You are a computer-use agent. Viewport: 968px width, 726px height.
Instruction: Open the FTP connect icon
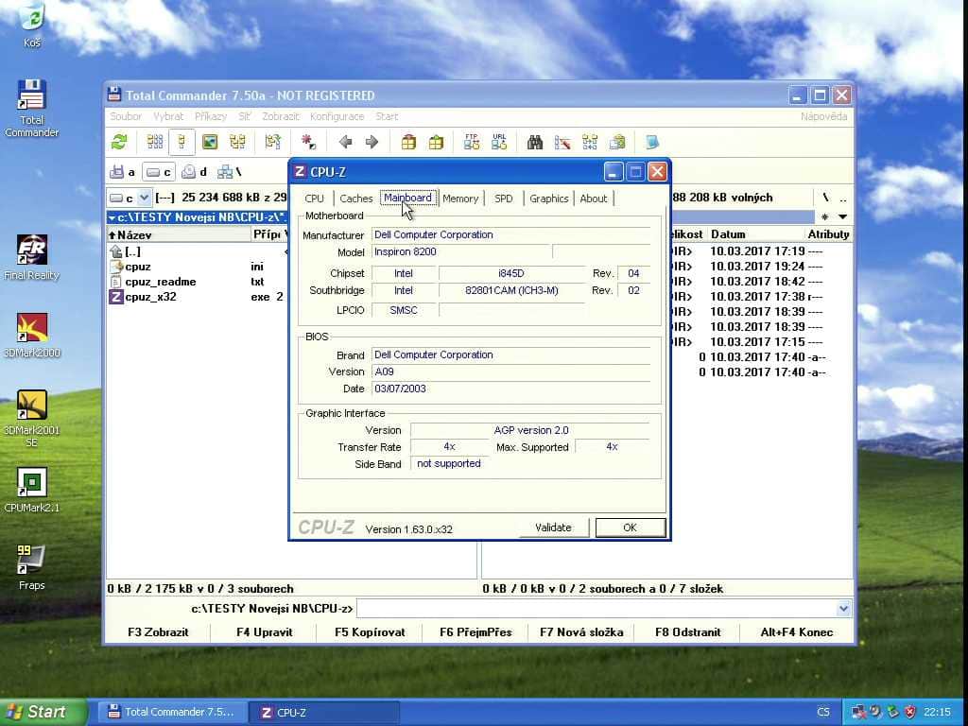(472, 142)
